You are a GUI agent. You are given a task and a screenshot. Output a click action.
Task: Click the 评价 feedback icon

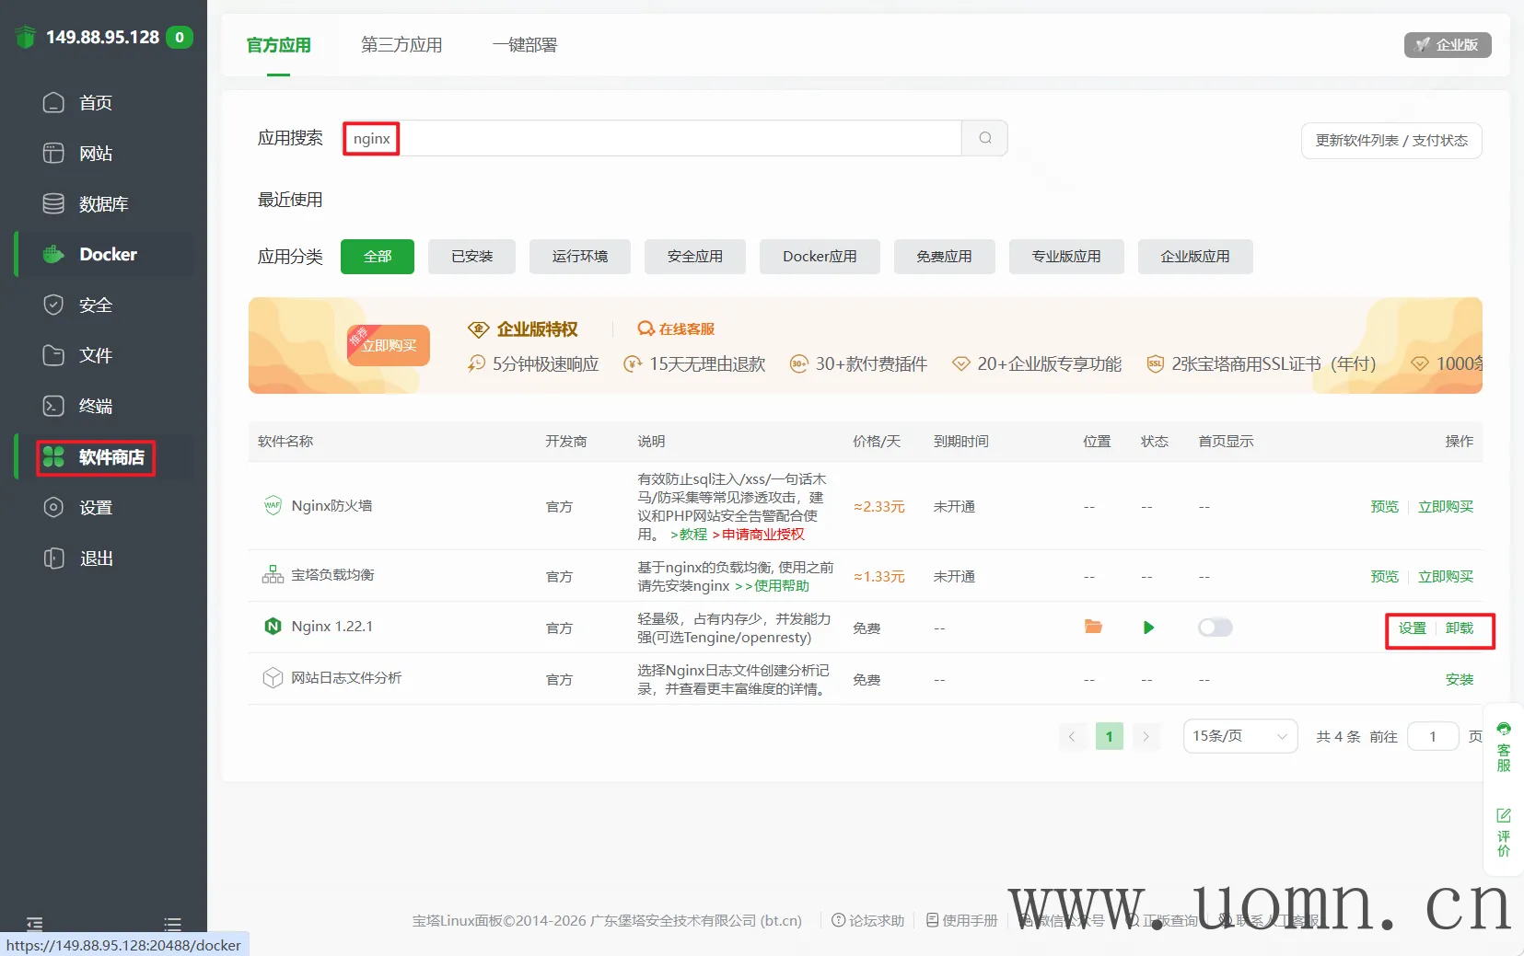click(x=1503, y=831)
